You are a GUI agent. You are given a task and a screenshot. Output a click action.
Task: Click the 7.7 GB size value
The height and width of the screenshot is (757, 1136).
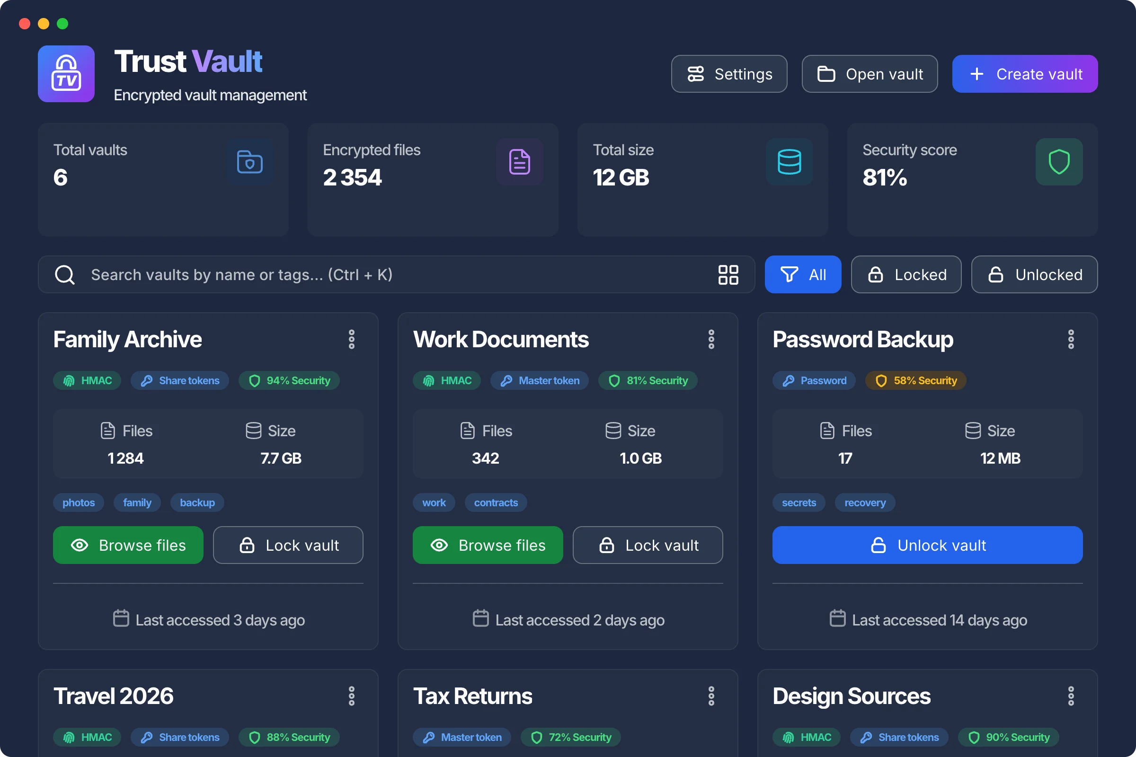[x=281, y=458]
